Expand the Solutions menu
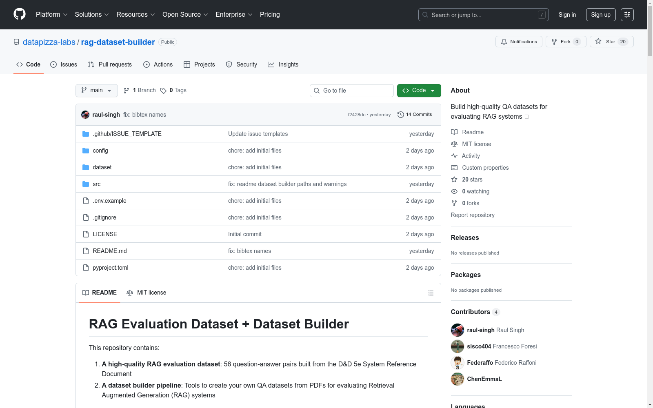 tap(92, 15)
